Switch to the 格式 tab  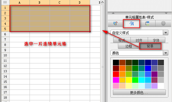click(122, 40)
